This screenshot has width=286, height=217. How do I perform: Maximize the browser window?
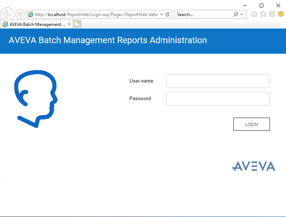pyautogui.click(x=261, y=5)
